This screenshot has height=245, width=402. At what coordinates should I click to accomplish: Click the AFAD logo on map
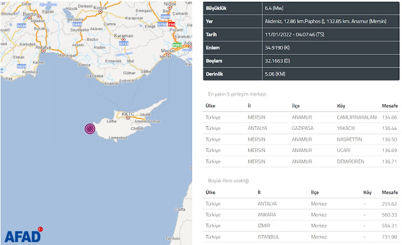pos(24,235)
